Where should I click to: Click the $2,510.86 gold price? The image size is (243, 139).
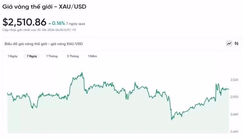[24, 22]
